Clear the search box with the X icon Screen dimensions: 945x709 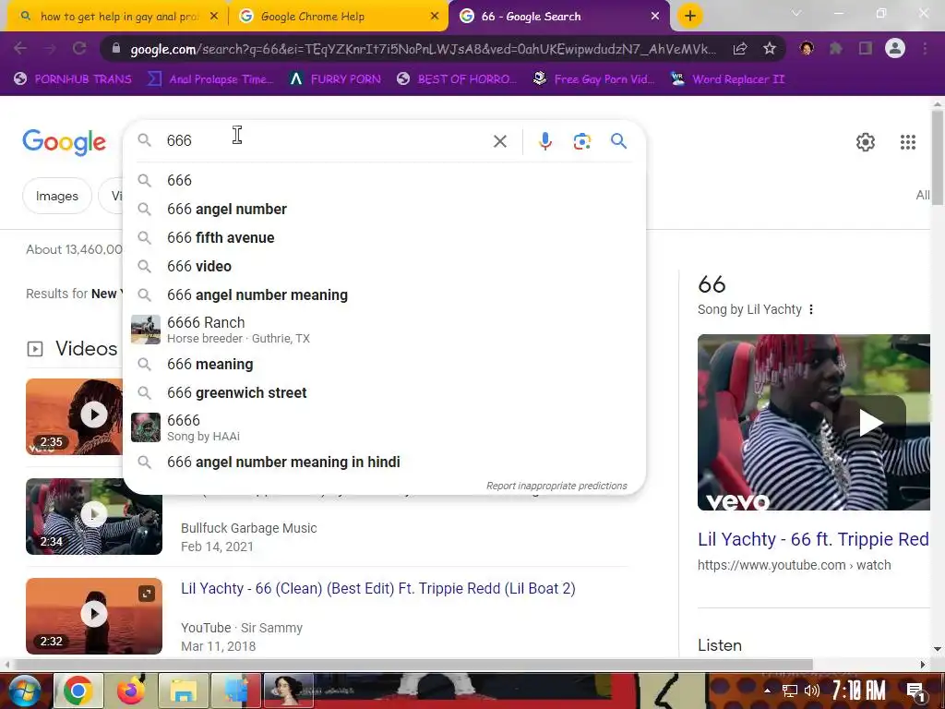499,141
